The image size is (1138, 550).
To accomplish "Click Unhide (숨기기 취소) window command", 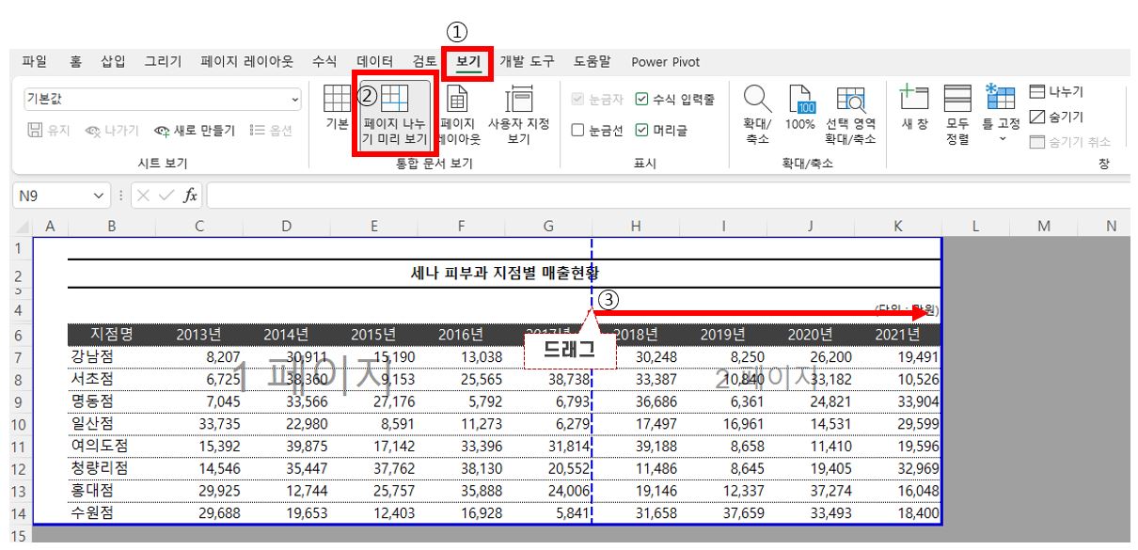I will (1070, 142).
